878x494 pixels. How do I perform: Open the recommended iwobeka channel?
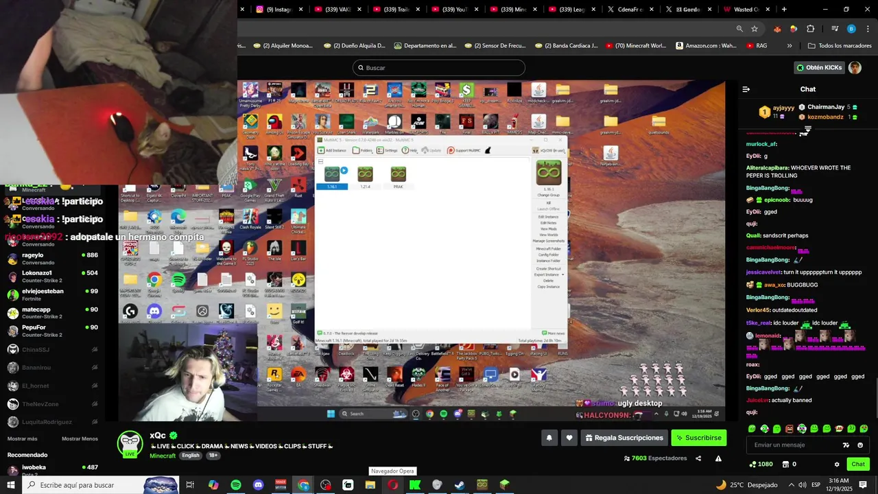[52, 470]
